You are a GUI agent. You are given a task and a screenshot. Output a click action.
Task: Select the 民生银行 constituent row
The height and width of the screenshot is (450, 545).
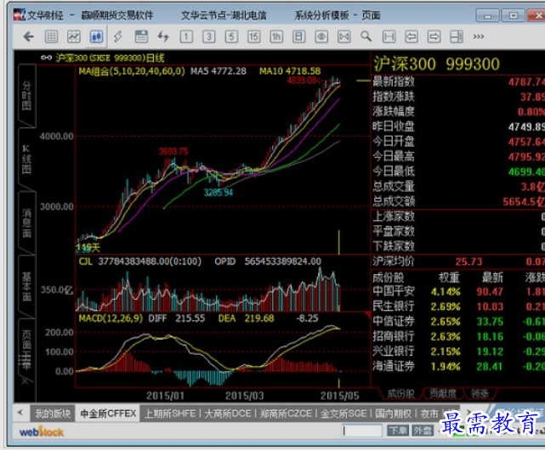pyautogui.click(x=458, y=307)
